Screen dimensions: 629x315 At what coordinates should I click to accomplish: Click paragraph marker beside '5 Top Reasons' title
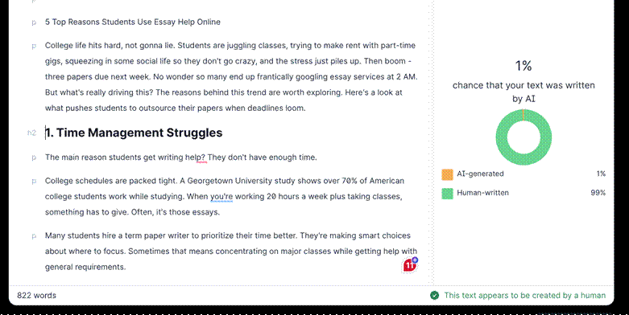point(34,22)
